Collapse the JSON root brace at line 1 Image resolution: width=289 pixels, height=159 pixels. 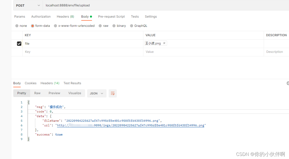pyautogui.click(x=28, y=102)
